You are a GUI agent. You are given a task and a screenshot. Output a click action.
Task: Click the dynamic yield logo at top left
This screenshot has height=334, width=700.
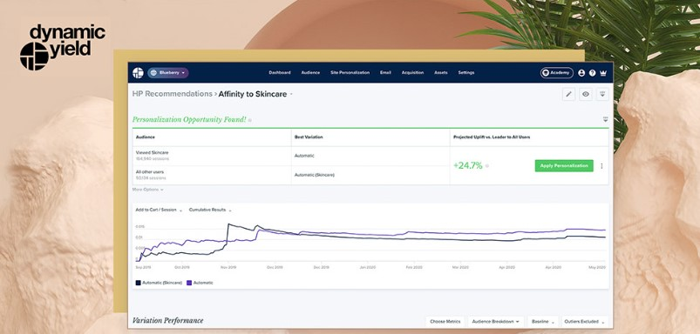[63, 47]
